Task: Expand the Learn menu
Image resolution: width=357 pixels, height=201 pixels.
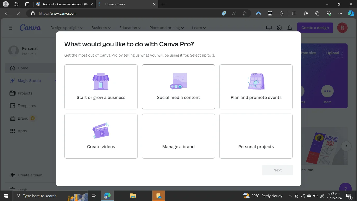Action: pyautogui.click(x=199, y=28)
